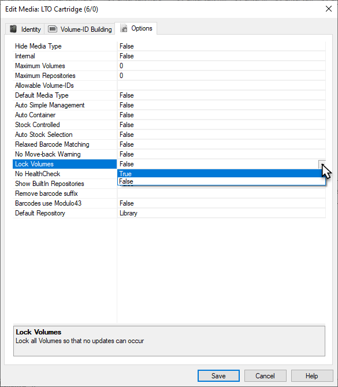Screen dimensions: 338x387
Task: Click the empty Allowable Volume-IDs value field
Action: click(221, 85)
